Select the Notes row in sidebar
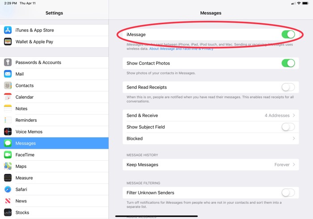Image resolution: width=313 pixels, height=219 pixels. [x=21, y=109]
